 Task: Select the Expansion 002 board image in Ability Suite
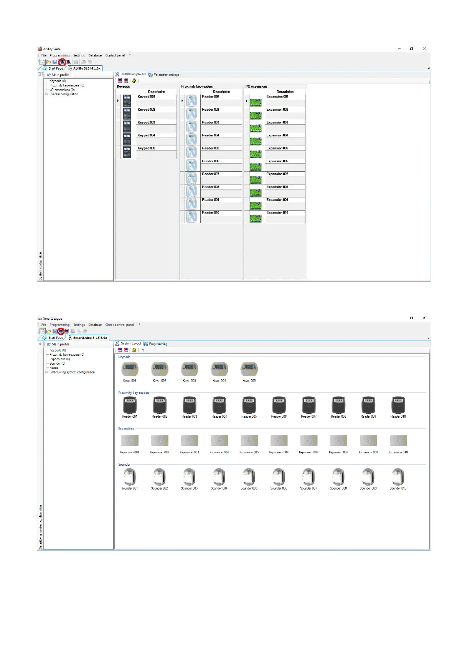pos(256,115)
